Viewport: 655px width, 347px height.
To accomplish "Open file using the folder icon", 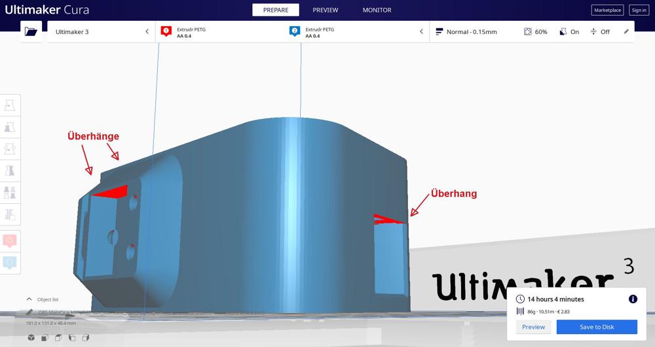I will (31, 31).
